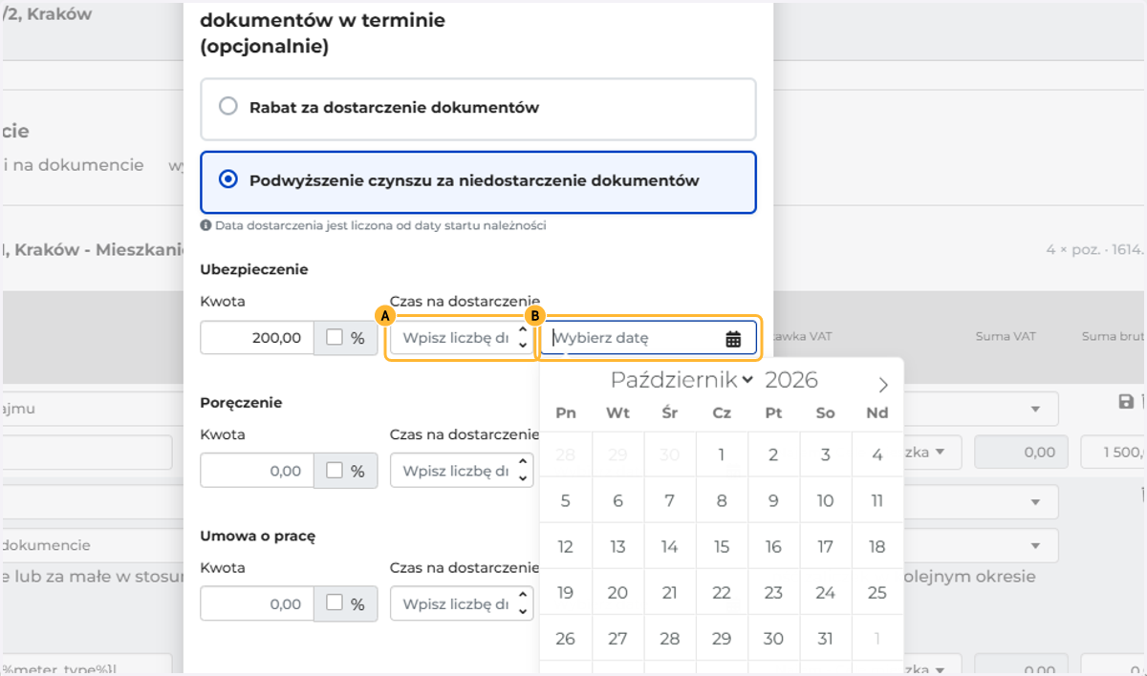
Task: Pick October 17 in the calendar
Action: click(826, 547)
